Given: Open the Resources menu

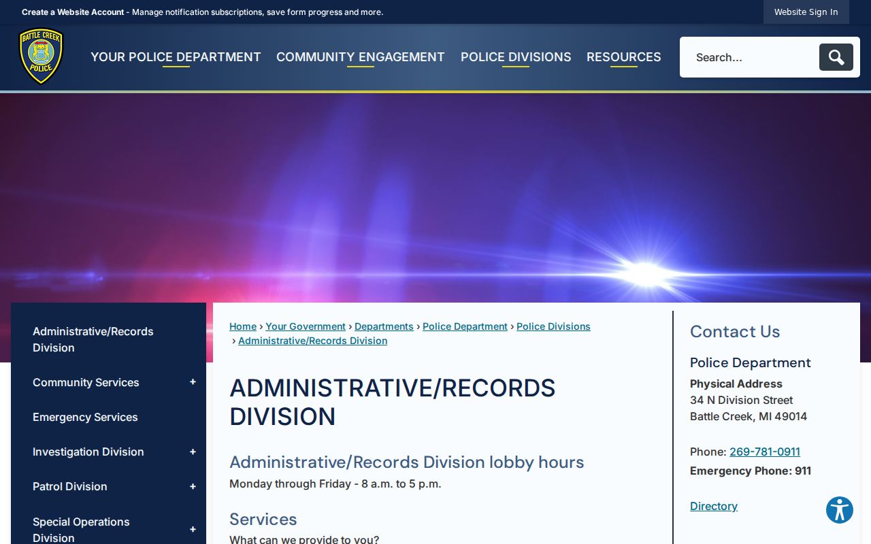Looking at the screenshot, I should pos(624,57).
